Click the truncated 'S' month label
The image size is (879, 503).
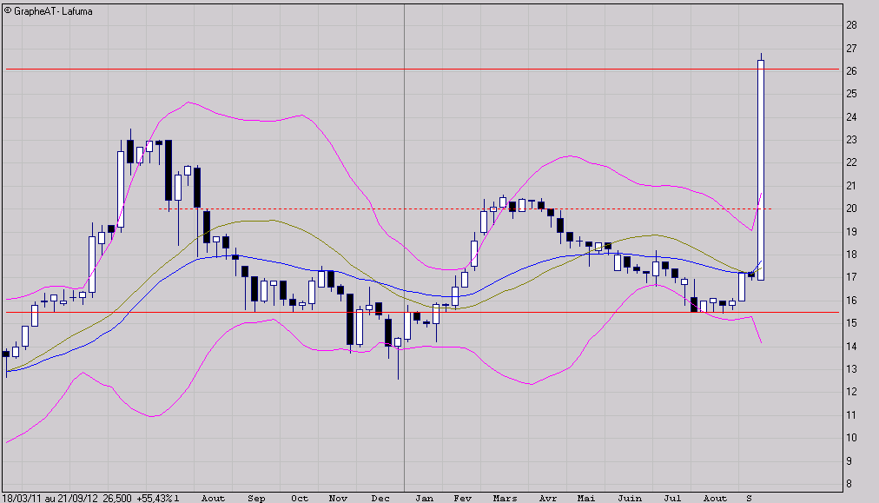[x=749, y=498]
